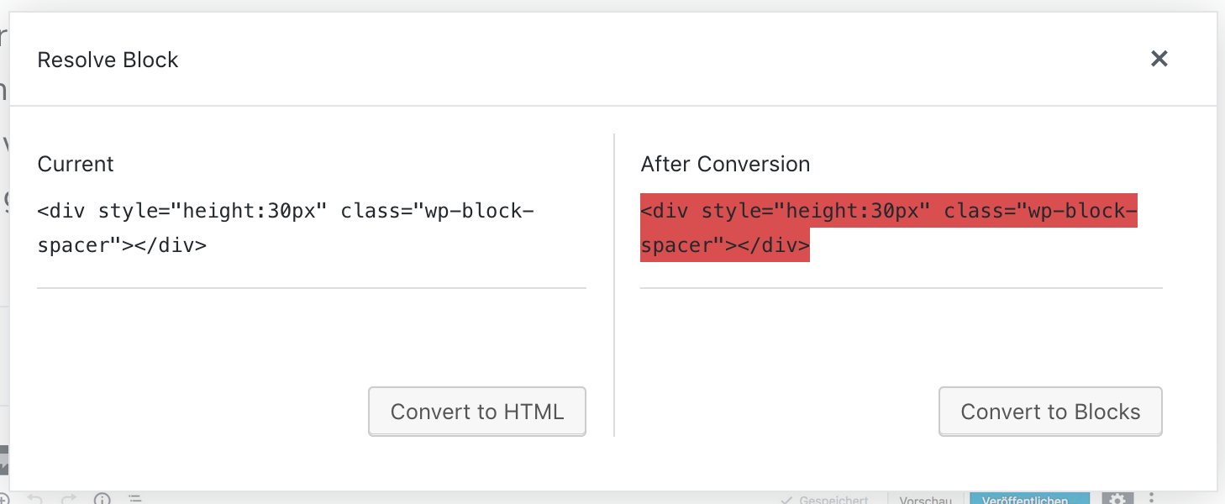
Task: Click the Resolve Block dialog title
Action: (x=108, y=60)
